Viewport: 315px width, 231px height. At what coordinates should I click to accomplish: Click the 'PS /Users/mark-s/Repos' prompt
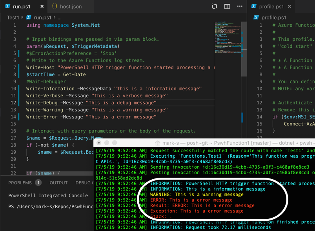[51, 207]
